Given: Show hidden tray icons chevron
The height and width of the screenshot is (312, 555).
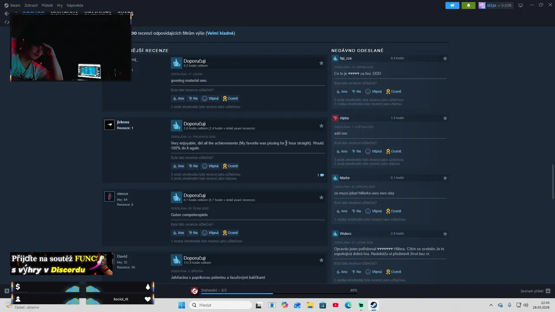Looking at the screenshot, I should [491, 305].
